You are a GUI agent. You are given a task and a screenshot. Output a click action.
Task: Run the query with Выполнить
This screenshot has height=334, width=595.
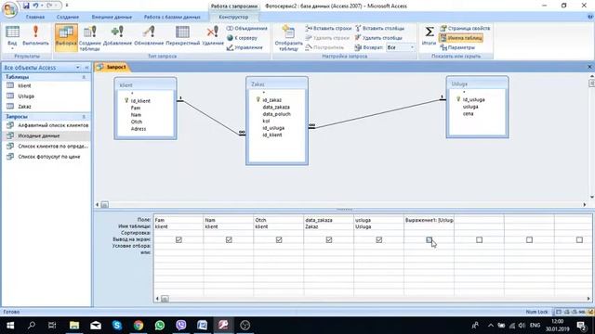coord(35,36)
